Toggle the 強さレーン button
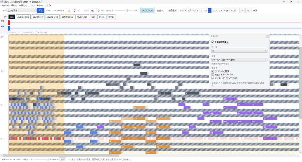This screenshot has height=162, width=302. (x=160, y=11)
